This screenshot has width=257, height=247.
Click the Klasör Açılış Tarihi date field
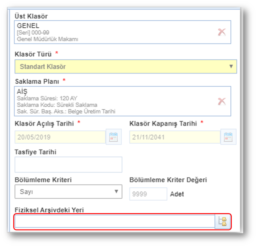(x=60, y=137)
